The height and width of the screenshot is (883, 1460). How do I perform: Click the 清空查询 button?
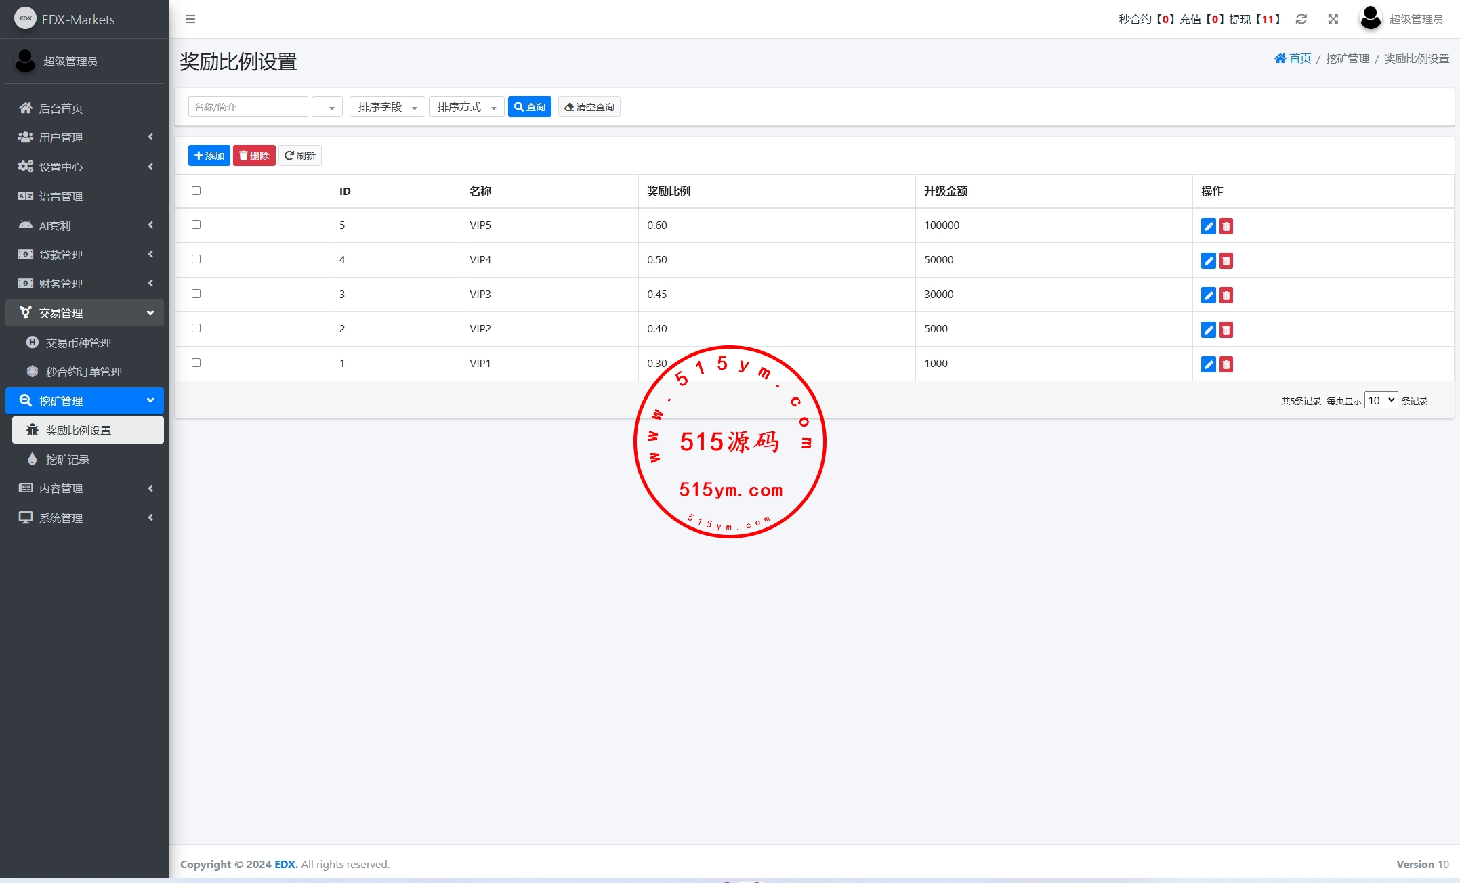tap(589, 107)
